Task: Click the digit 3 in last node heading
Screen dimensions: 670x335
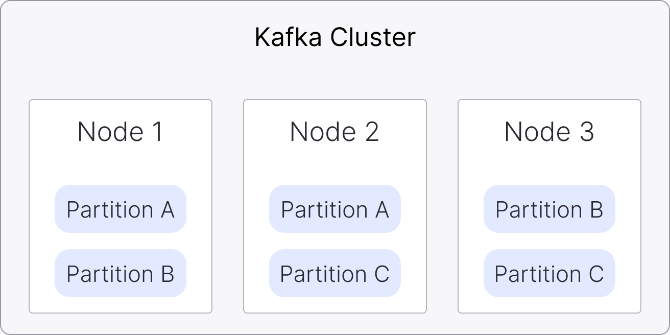Action: (x=586, y=132)
